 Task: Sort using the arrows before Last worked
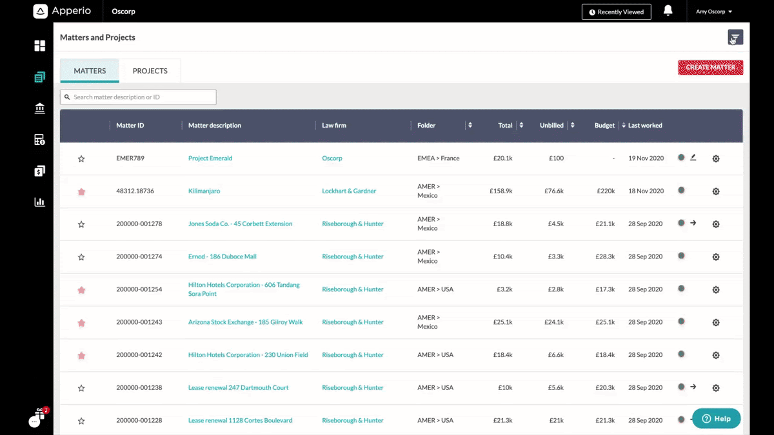pyautogui.click(x=623, y=125)
